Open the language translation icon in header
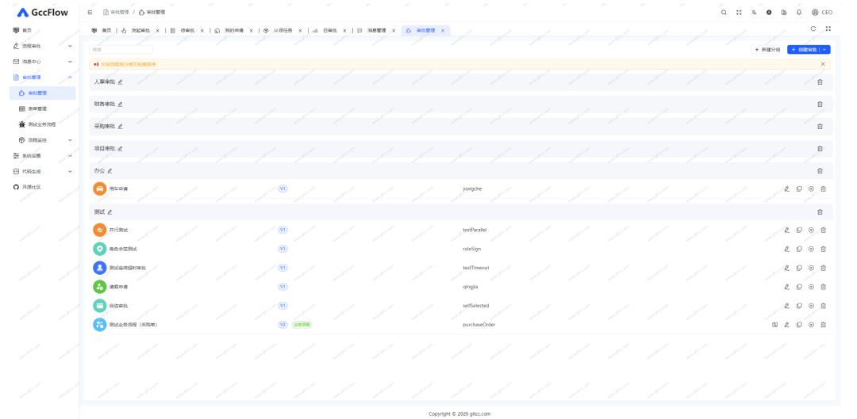This screenshot has height=419, width=857. [754, 12]
